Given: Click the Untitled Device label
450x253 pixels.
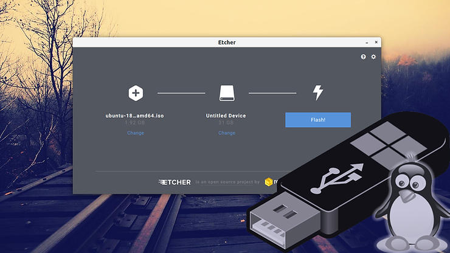Looking at the screenshot, I should click(226, 116).
